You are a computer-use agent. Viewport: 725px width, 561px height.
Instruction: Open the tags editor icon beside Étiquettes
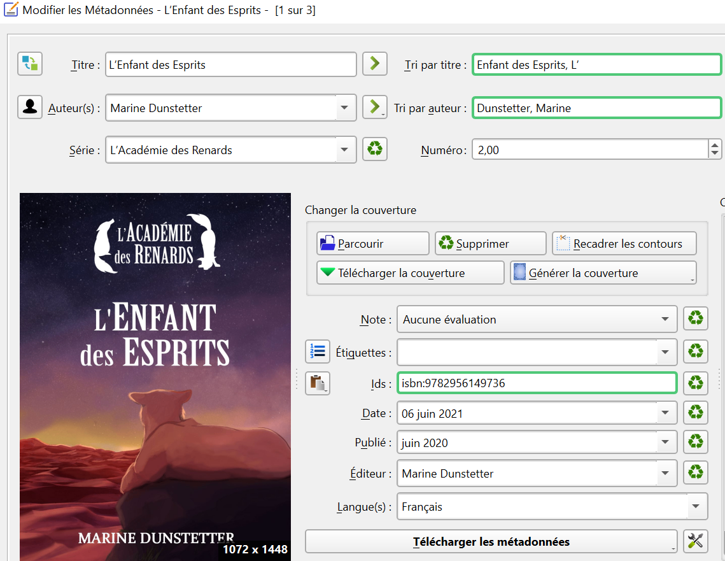click(x=317, y=352)
